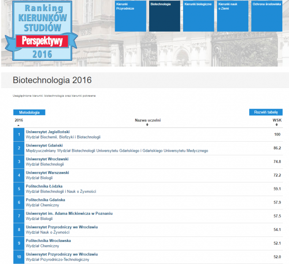Open Politechnika Gdańska link

point(45,200)
